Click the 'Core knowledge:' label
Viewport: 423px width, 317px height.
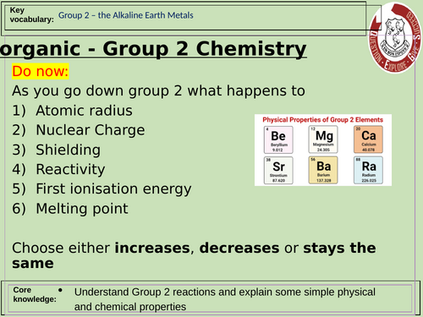[35, 294]
